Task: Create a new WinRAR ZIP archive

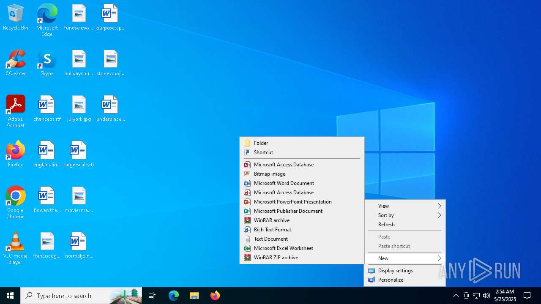Action: [302, 258]
